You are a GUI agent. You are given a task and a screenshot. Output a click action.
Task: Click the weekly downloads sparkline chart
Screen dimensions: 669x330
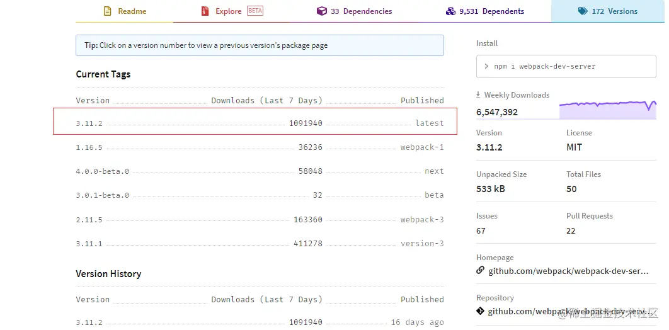(607, 110)
